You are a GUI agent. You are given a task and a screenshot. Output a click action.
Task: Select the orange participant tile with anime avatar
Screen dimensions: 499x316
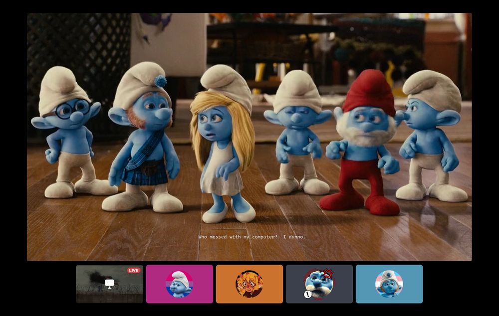click(249, 284)
